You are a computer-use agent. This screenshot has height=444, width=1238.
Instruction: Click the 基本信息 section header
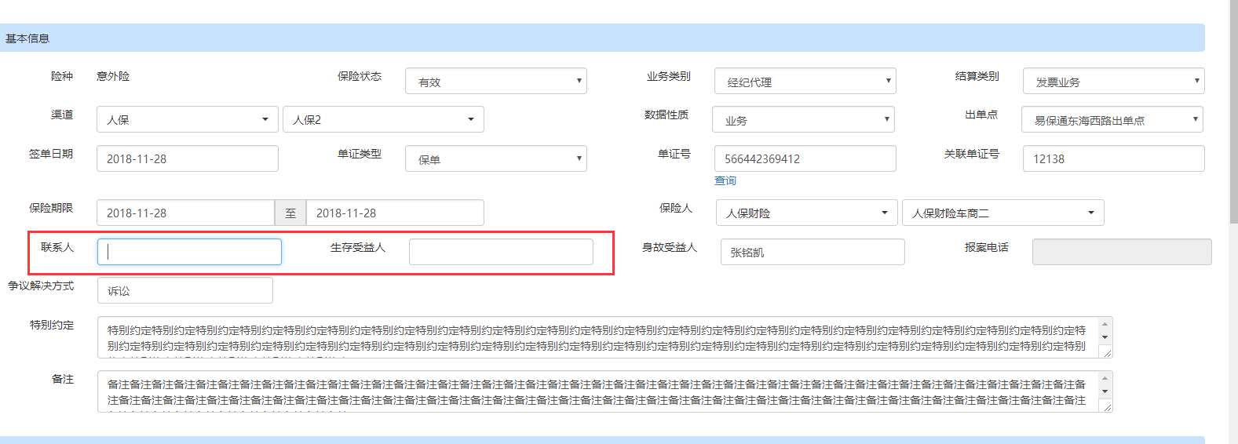tap(602, 38)
